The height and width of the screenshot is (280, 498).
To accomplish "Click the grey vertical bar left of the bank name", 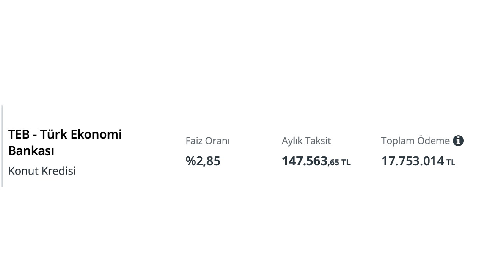I will pyautogui.click(x=2, y=146).
